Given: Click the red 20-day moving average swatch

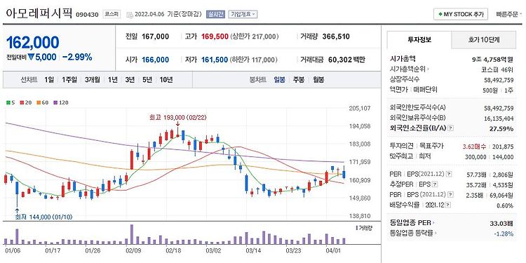Looking at the screenshot, I should coord(22,102).
